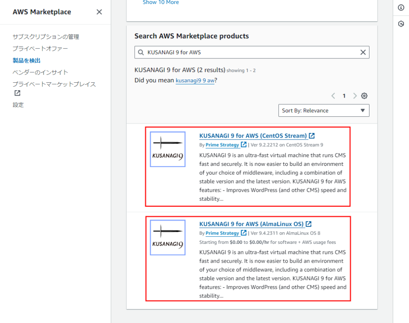Screen dimensions: 409x323
Task: Click 'Search AWS Marketplace products' heading
Action: (x=191, y=36)
